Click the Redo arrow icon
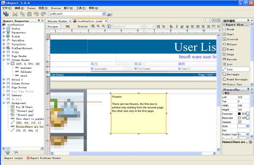The width and height of the screenshot is (254, 165). tap(43, 14)
